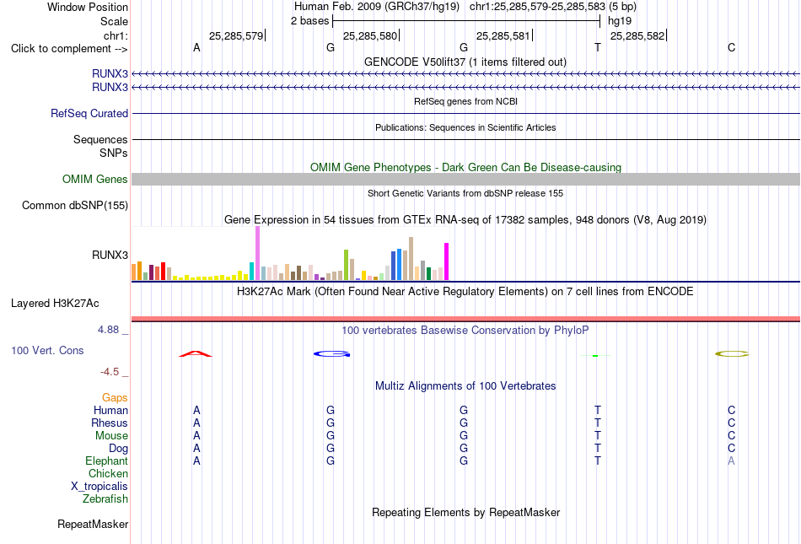The width and height of the screenshot is (801, 544).
Task: Click the PhyloP Basewise Conservation title
Action: 465,331
